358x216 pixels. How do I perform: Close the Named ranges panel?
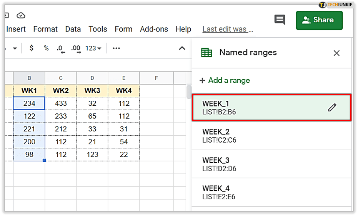pos(336,53)
